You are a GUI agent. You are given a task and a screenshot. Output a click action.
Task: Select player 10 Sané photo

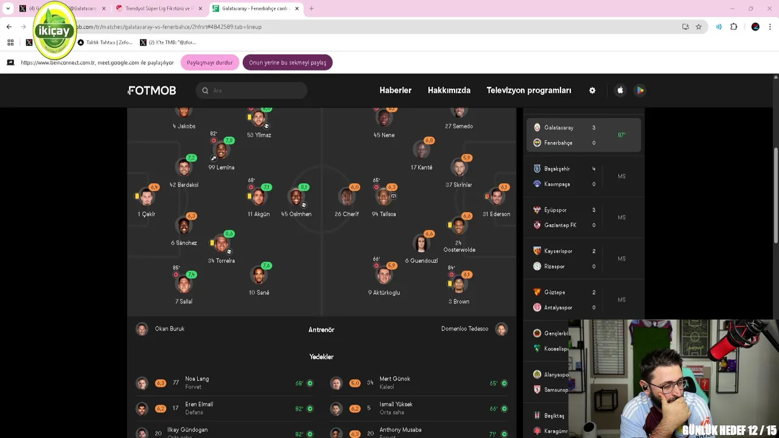pyautogui.click(x=259, y=276)
